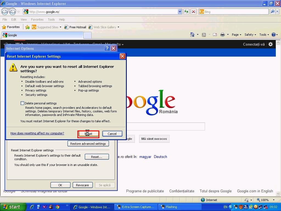Click the Z icon in system tray
The width and height of the screenshot is (281, 211).
click(x=246, y=207)
